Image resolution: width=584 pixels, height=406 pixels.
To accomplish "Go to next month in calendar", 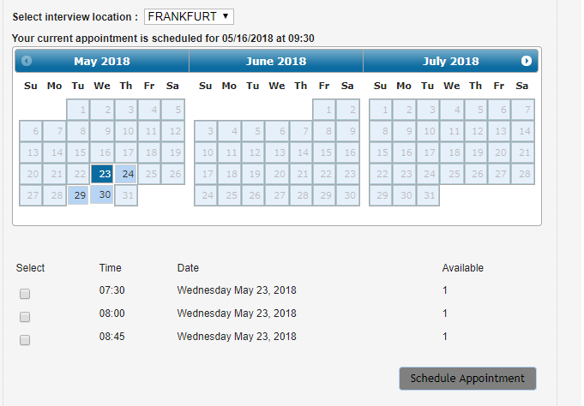I will pos(527,61).
